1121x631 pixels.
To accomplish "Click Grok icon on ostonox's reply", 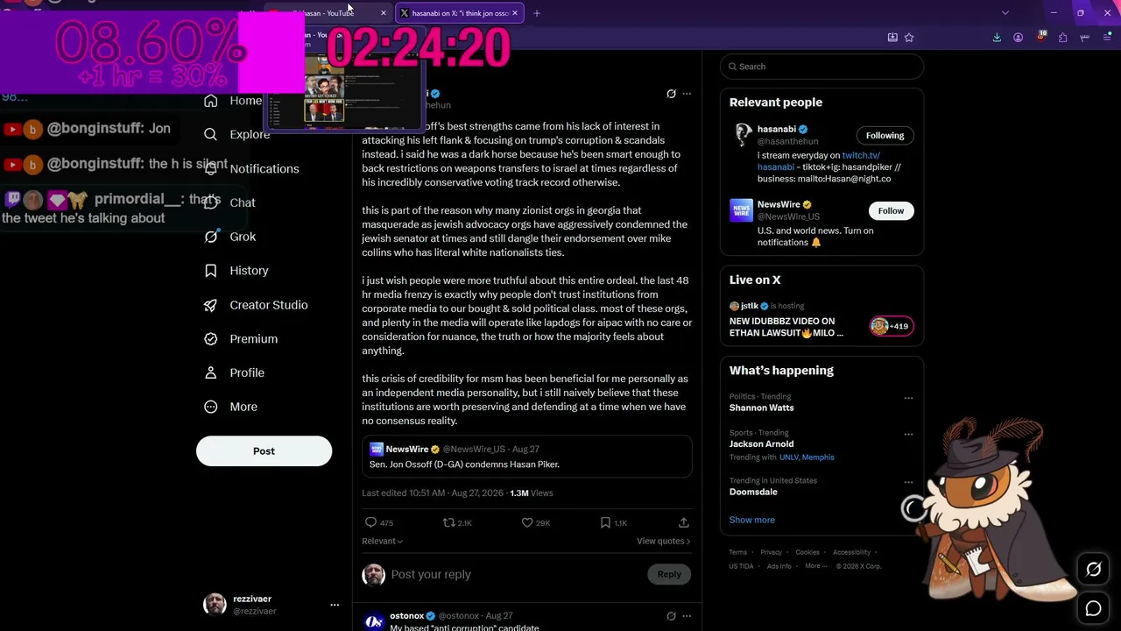I will 671,616.
